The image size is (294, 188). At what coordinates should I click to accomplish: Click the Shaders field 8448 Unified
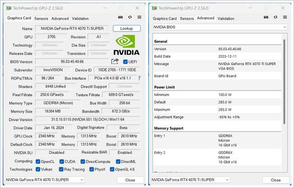[x=56, y=86]
